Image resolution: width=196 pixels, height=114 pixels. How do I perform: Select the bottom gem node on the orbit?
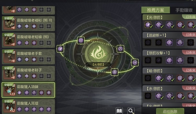point(115,72)
